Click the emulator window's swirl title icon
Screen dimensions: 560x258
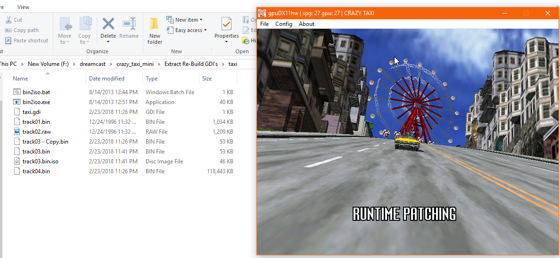pos(262,13)
